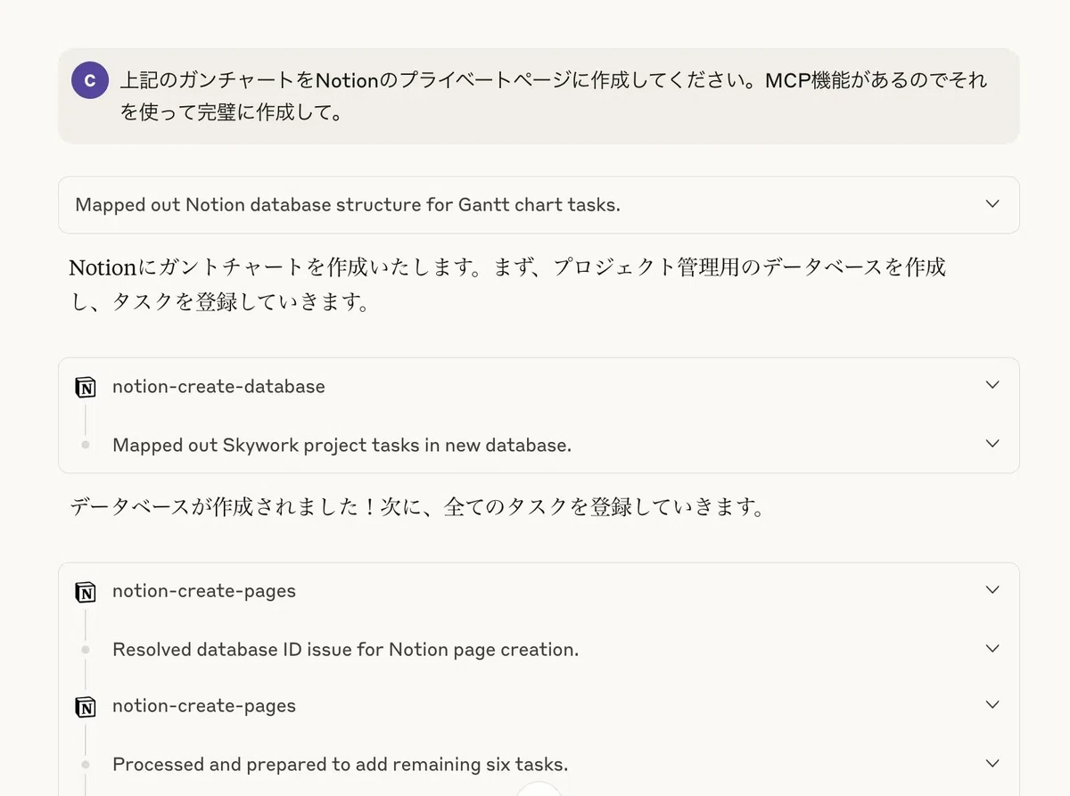Click "Resolved database ID issue for Notion page creation" text
Screen dimensions: 1070x796
[x=345, y=650]
